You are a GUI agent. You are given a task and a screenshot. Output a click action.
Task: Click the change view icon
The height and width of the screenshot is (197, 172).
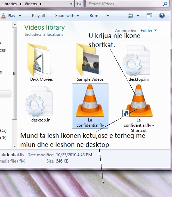pyautogui.click(x=130, y=16)
